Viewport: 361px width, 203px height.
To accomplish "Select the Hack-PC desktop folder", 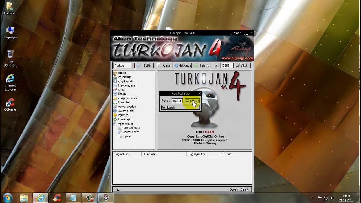I will pos(10,8).
